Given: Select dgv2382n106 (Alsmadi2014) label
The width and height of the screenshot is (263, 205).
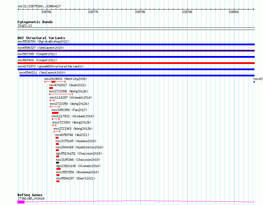Looking at the screenshot, I should (78, 166).
